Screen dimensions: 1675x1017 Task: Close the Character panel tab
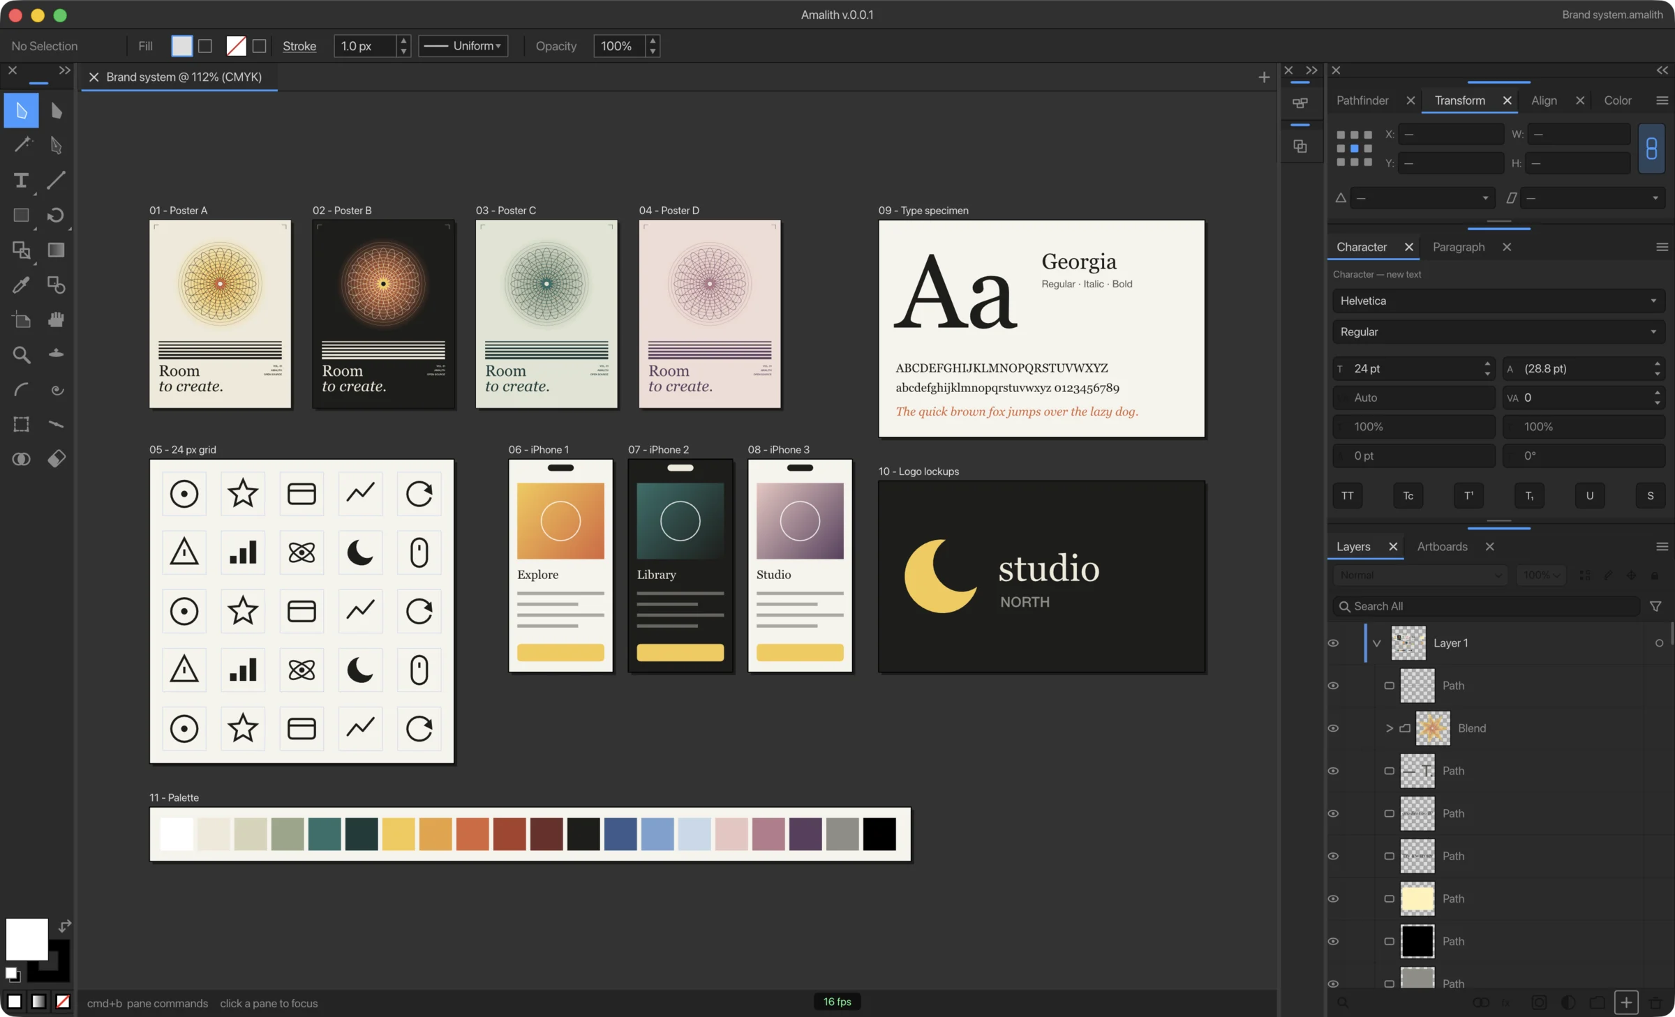pos(1408,247)
